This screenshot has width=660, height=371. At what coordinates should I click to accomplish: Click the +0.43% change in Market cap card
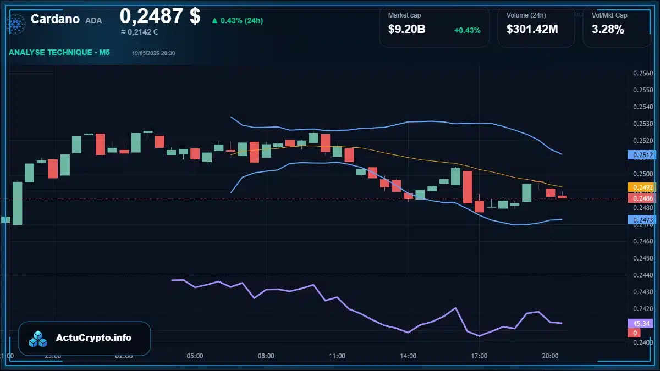(x=467, y=30)
